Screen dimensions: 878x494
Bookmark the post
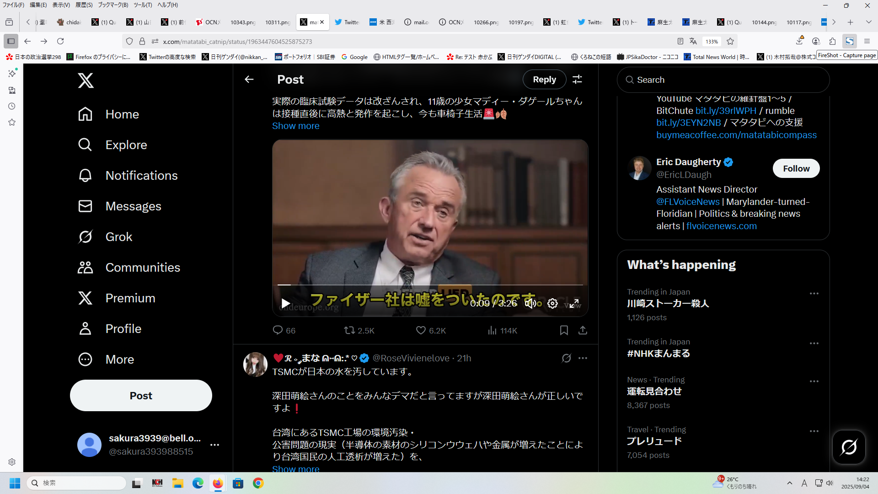pyautogui.click(x=564, y=330)
